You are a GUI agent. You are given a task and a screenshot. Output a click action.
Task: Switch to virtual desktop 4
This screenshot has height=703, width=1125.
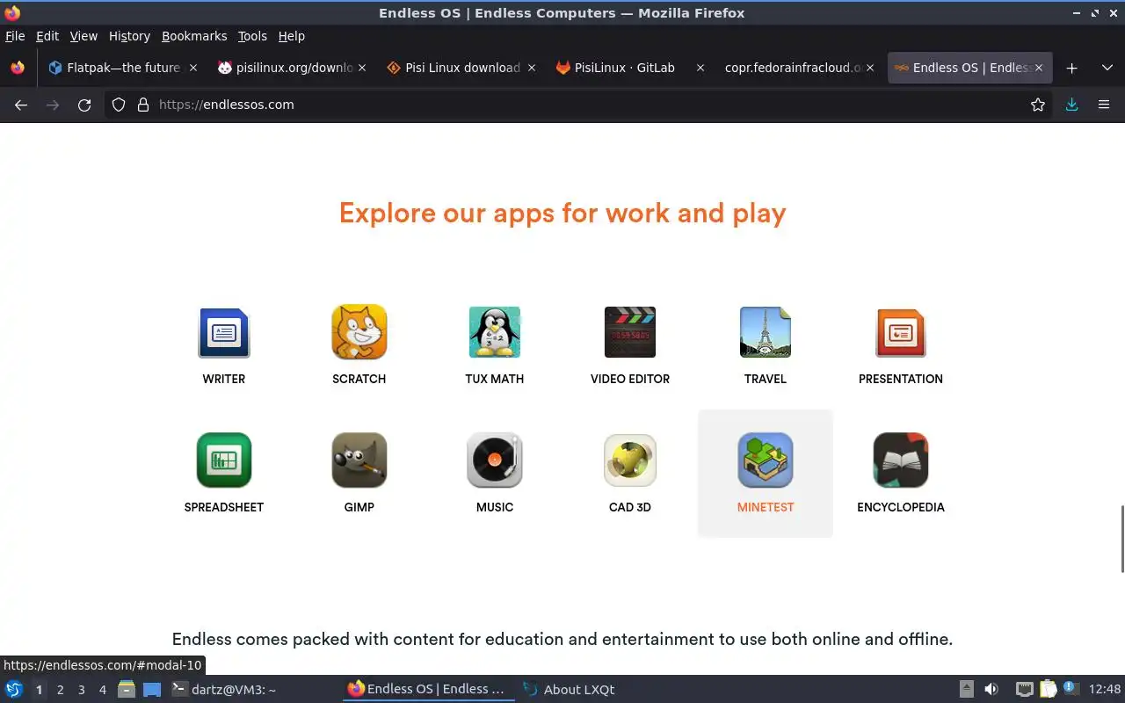coord(102,690)
